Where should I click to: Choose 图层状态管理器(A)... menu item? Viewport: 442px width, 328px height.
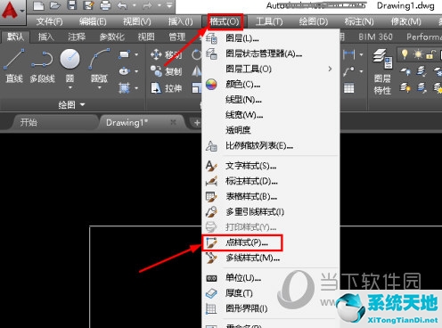[x=270, y=53]
